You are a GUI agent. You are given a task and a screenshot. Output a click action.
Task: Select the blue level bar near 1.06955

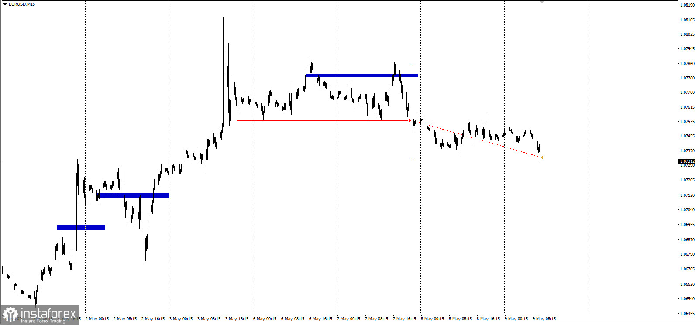81,227
